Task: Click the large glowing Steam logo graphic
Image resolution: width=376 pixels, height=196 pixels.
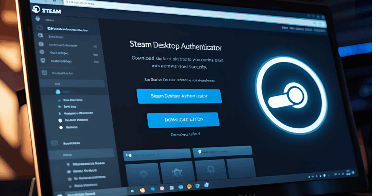Action: coord(291,95)
